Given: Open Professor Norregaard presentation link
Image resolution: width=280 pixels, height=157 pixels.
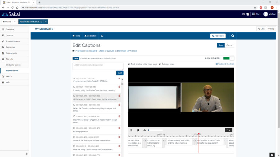Looking at the screenshot, I should [106, 51].
